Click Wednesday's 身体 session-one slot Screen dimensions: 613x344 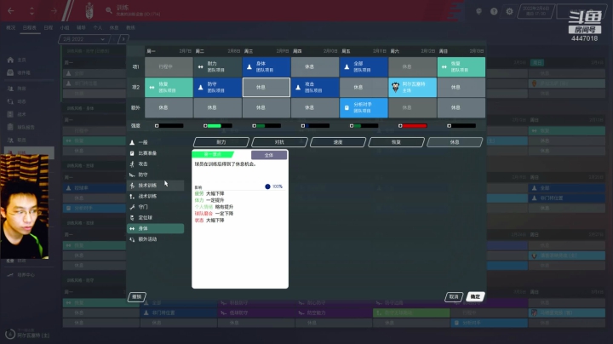[x=266, y=67]
